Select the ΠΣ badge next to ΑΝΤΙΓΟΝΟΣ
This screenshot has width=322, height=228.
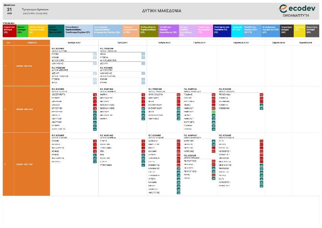coord(213,152)
